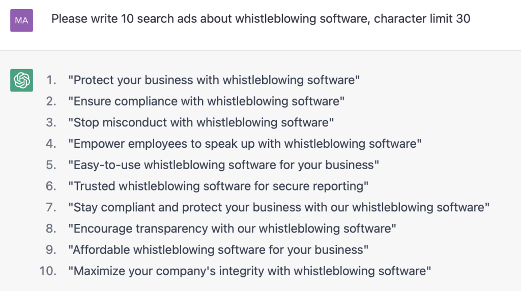Screen dimensions: 521x291
Task: Click the words "character limit 30" in prompt
Action: coord(422,19)
